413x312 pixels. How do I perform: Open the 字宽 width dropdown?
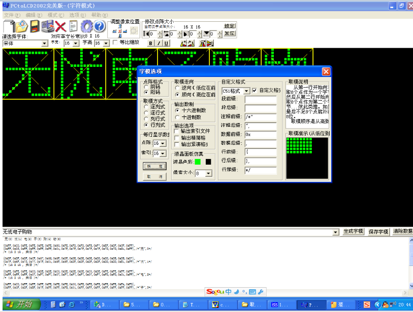tap(76, 44)
